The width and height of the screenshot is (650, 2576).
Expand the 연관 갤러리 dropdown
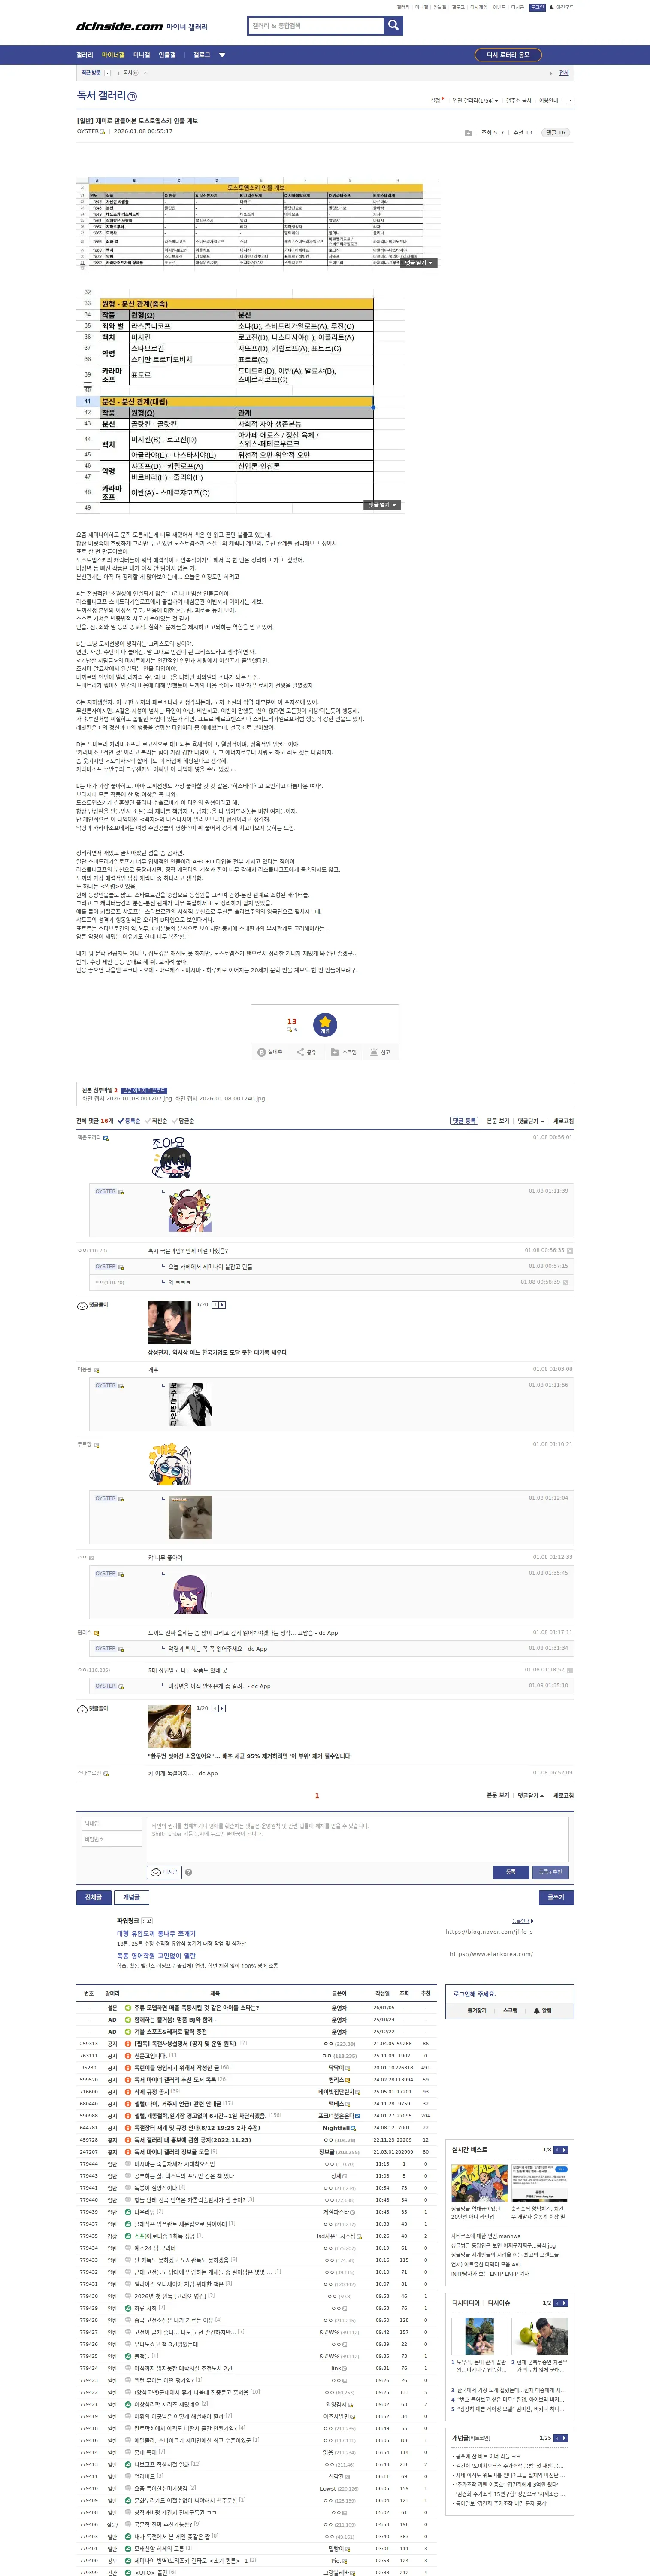click(x=475, y=100)
